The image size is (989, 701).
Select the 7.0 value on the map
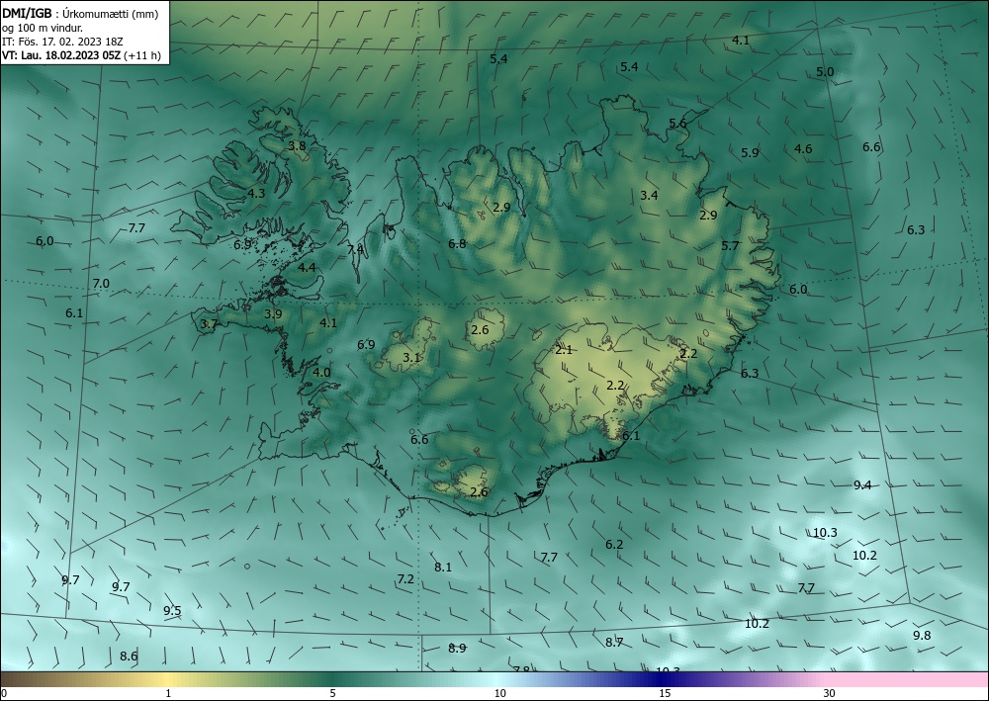point(101,284)
